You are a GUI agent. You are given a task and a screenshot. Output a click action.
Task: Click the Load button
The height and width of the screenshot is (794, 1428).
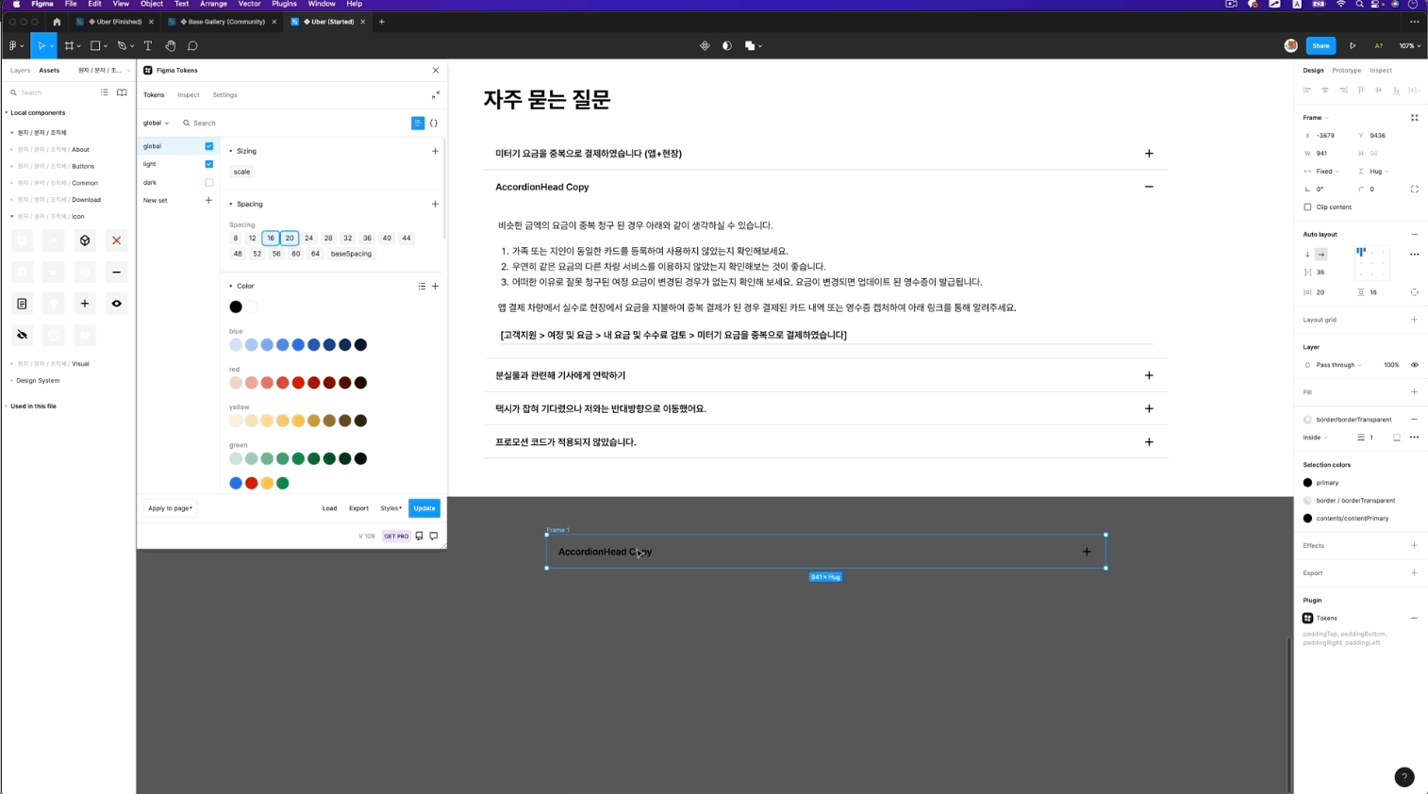tap(329, 508)
